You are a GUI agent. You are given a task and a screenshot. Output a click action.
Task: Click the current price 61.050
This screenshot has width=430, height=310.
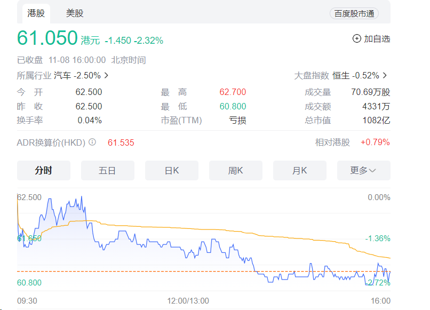pos(45,38)
